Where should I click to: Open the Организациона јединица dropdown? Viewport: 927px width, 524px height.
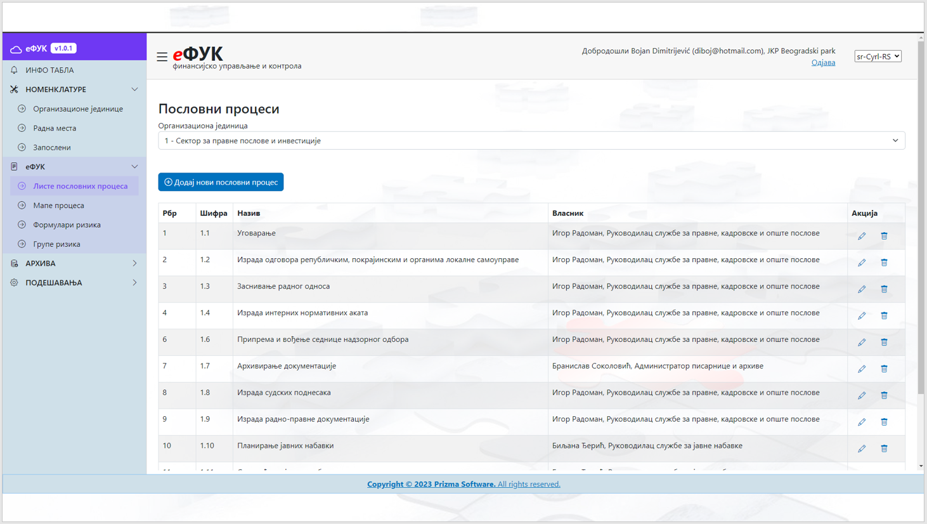[531, 140]
